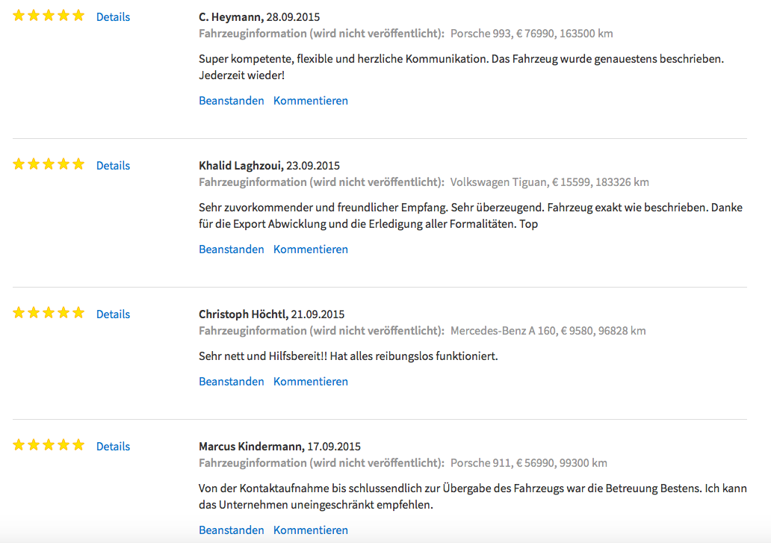Image resolution: width=771 pixels, height=543 pixels.
Task: Click Beanstanden under the Volkswagen Tiguan review
Action: point(231,249)
